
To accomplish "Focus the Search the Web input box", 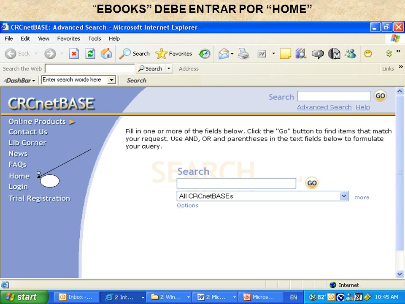I will (x=90, y=69).
